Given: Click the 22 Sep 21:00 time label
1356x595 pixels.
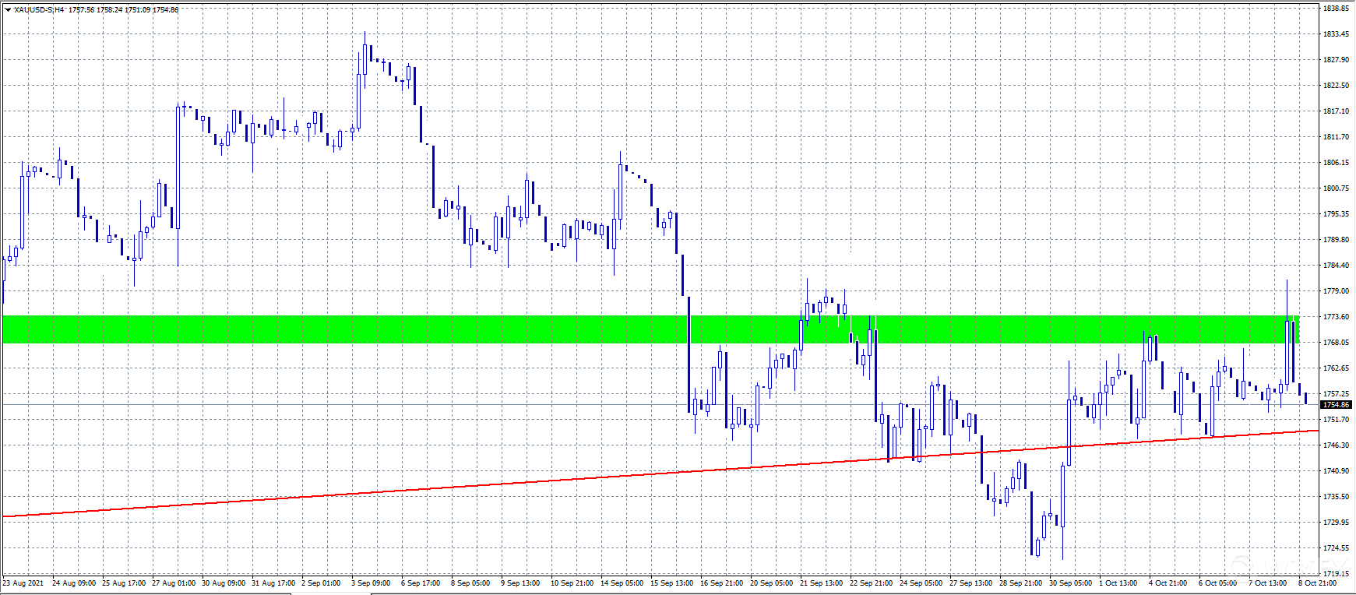Looking at the screenshot, I should [871, 583].
